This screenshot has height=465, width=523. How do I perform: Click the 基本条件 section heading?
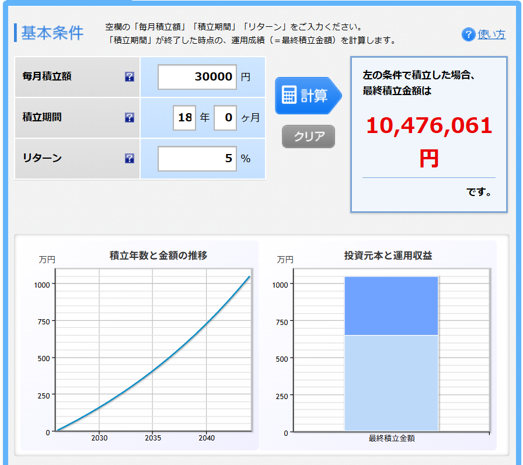click(x=52, y=33)
